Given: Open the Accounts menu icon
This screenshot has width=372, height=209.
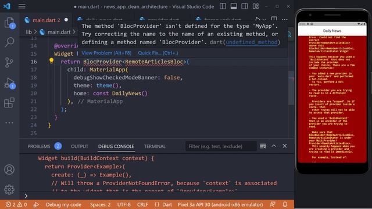Looking at the screenshot, I should pos(9,170).
